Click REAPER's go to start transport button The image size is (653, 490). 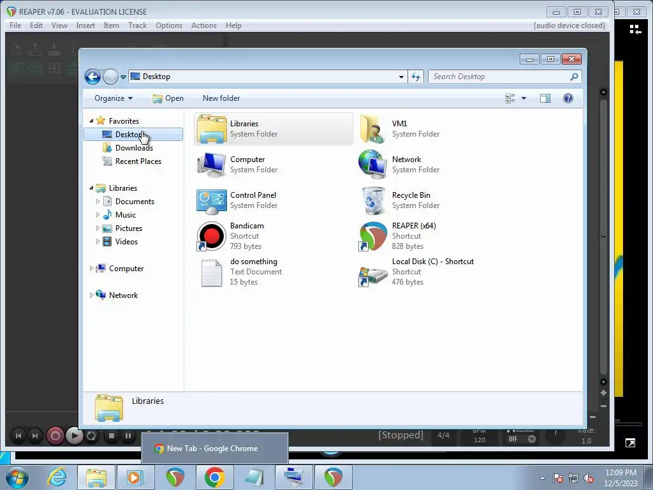coord(18,436)
